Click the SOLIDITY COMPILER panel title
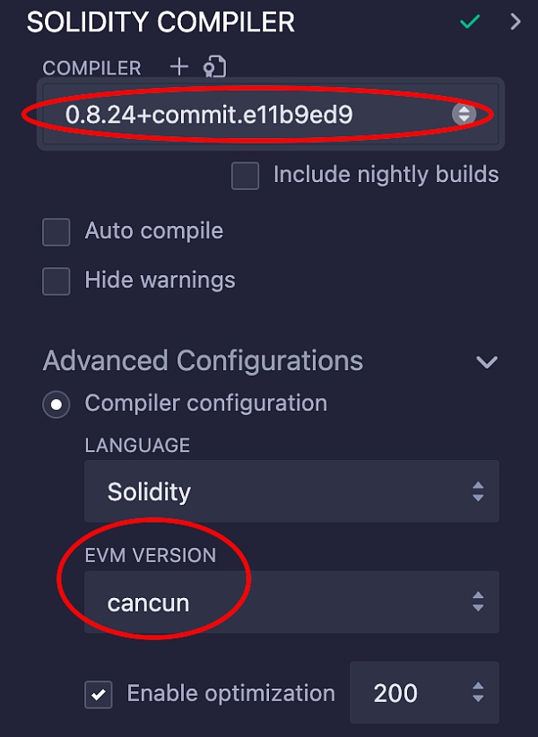This screenshot has width=538, height=737. 160,22
